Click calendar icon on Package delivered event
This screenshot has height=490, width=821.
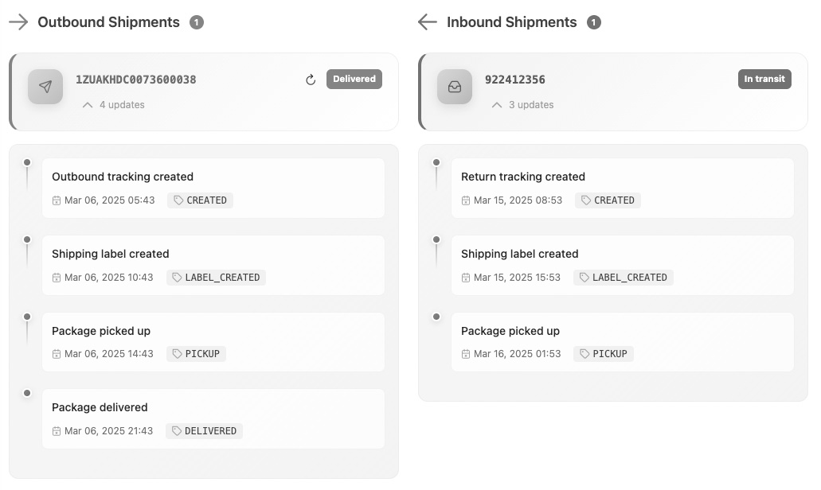[57, 431]
